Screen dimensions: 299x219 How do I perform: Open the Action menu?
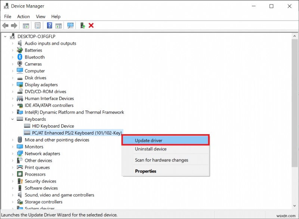pos(23,16)
